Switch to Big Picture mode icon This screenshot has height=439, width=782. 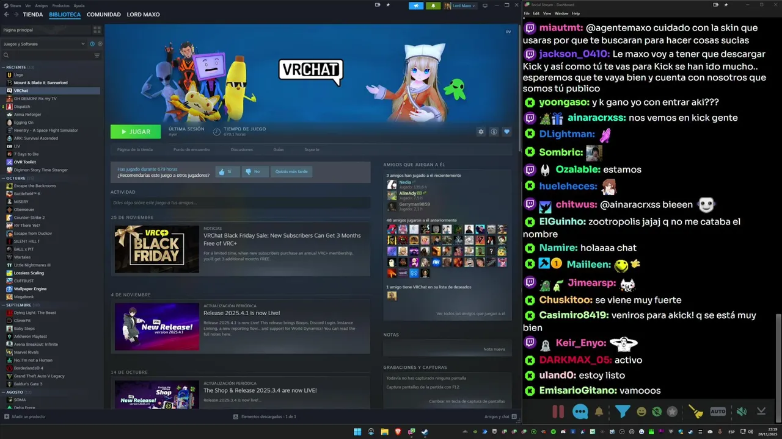tap(485, 5)
